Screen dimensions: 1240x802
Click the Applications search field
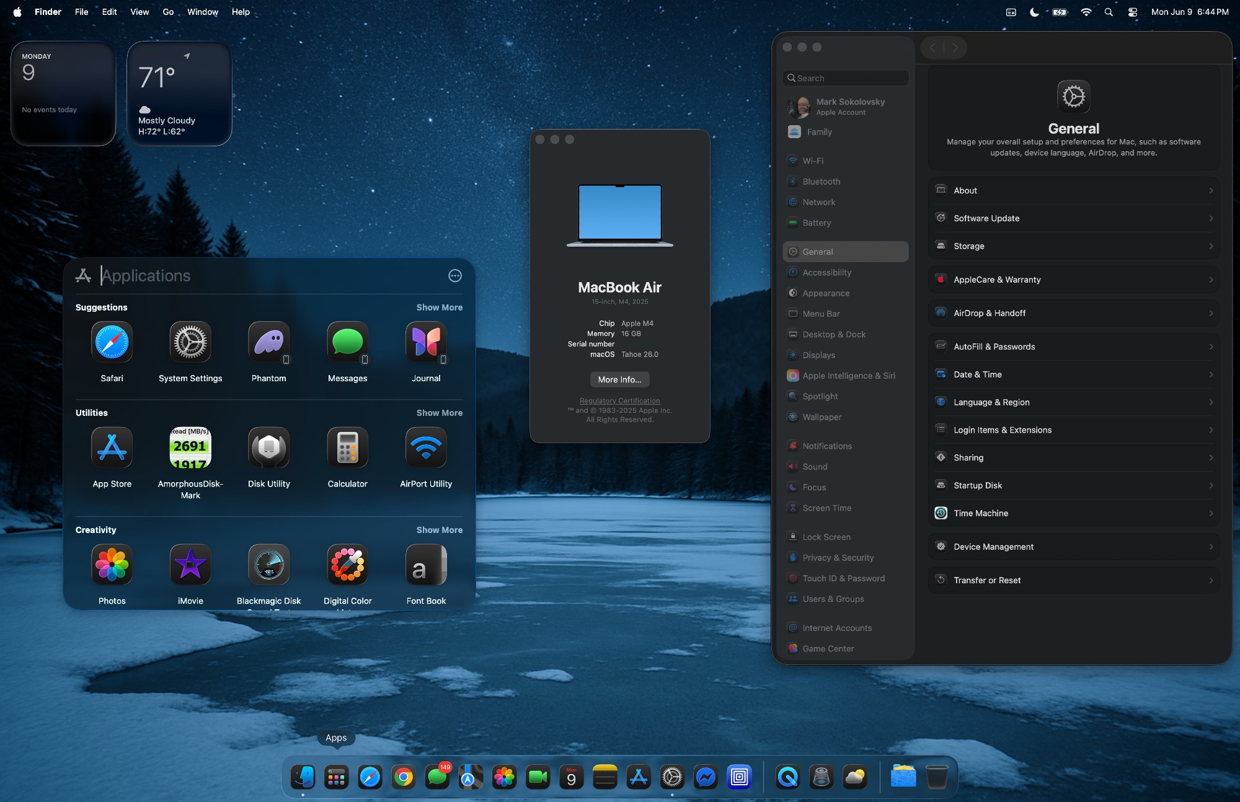[270, 276]
